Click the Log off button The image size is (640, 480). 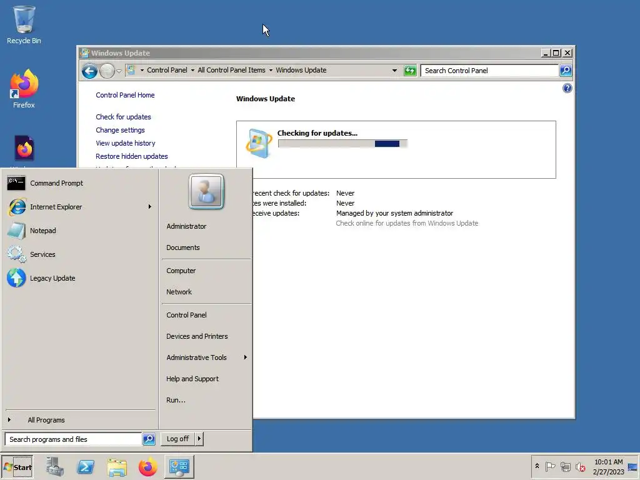pos(177,439)
